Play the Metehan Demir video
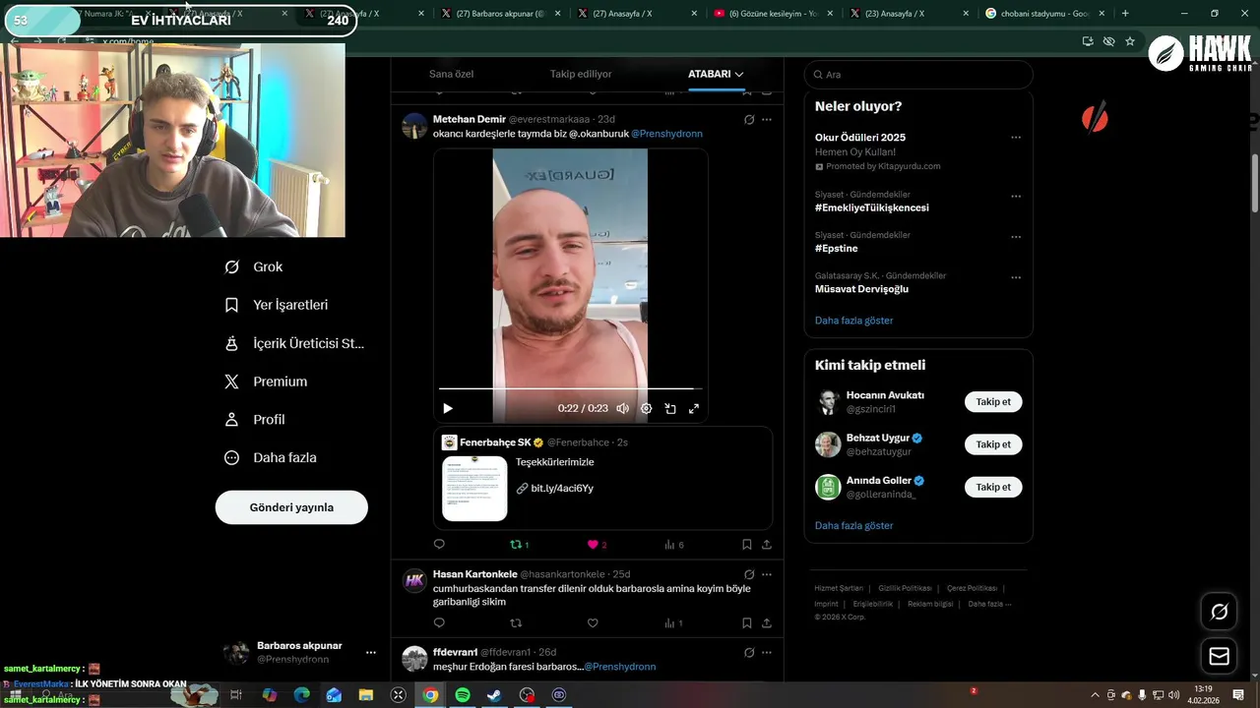 click(448, 408)
